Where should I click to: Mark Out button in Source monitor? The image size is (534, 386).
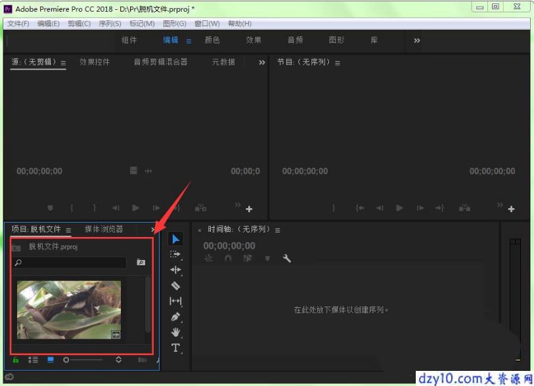pyautogui.click(x=95, y=207)
